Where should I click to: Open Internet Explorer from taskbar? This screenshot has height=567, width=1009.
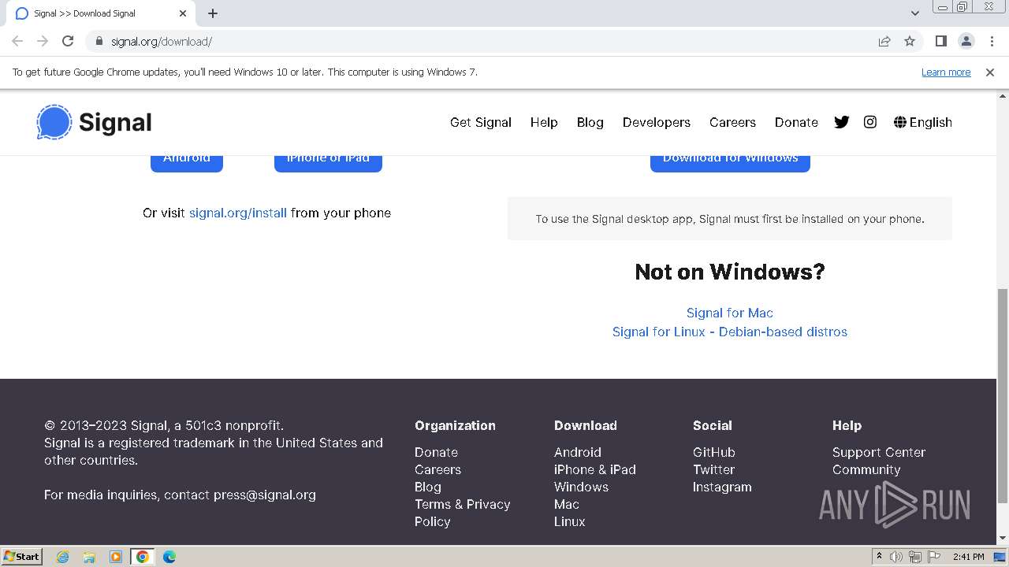coord(62,557)
